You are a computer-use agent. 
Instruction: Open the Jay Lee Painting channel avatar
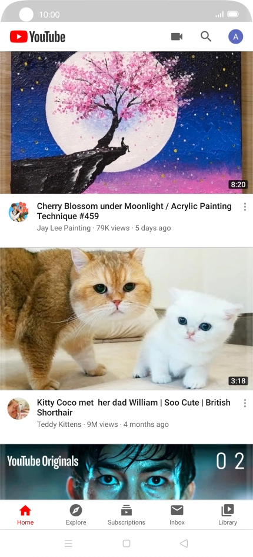click(x=18, y=212)
